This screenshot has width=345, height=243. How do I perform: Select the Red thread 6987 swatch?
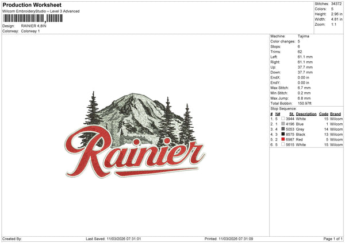pos(283,139)
